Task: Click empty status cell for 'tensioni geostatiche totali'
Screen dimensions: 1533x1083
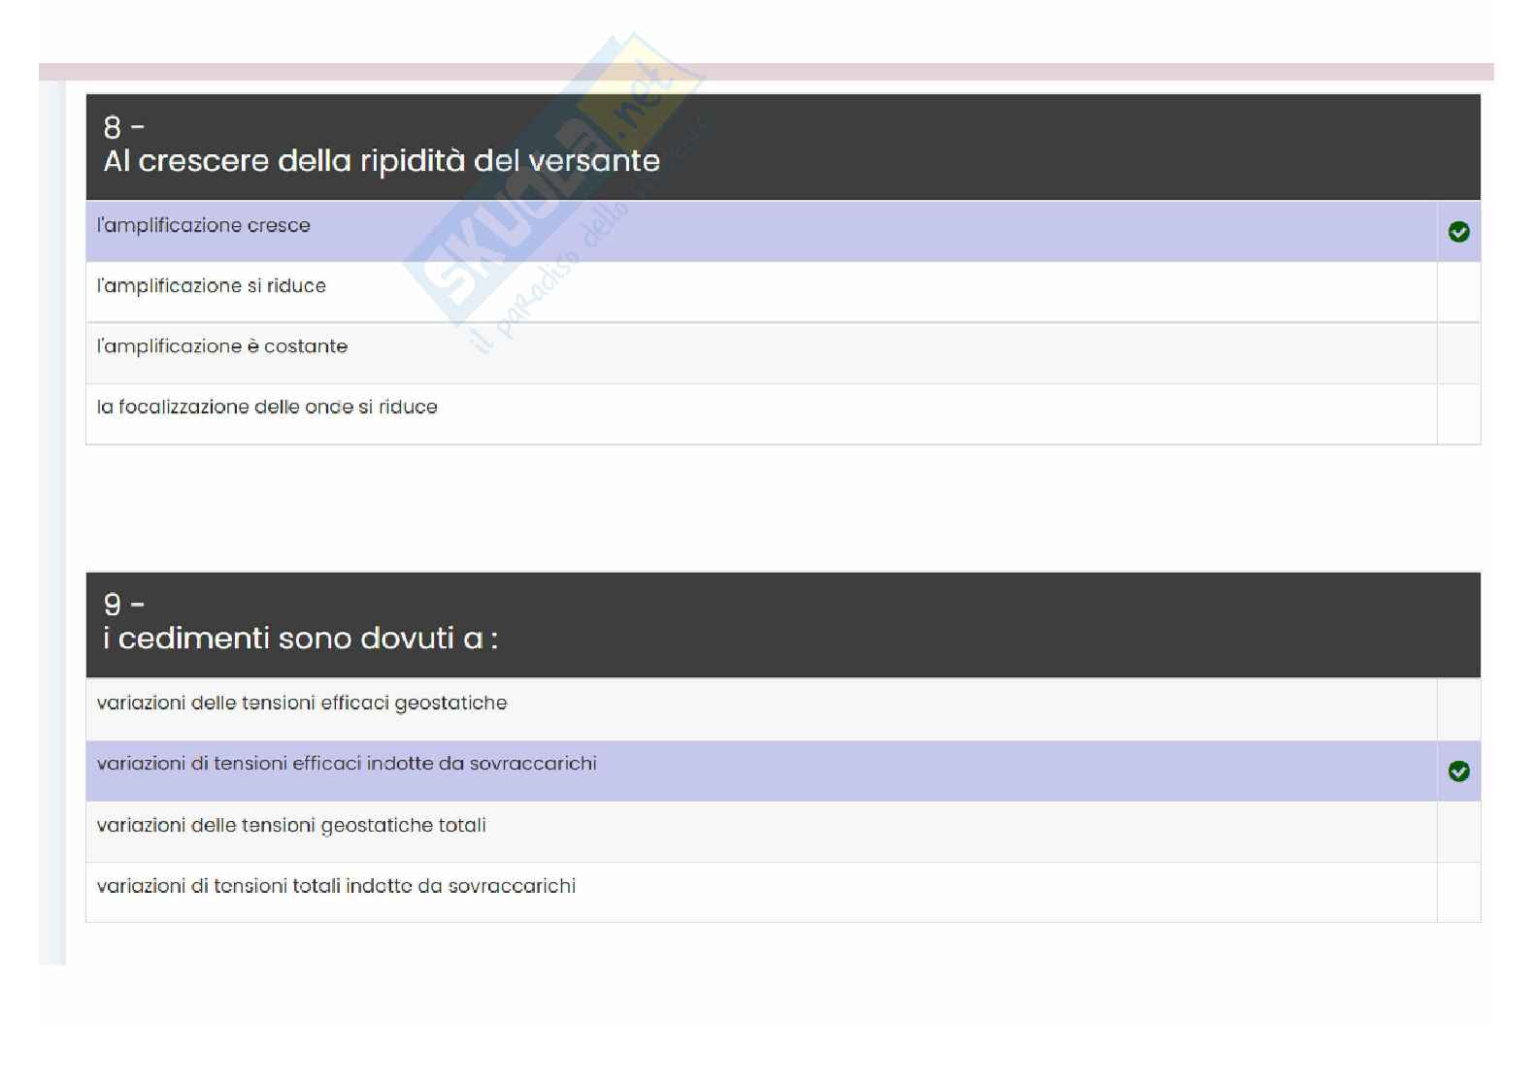Action: click(1458, 832)
